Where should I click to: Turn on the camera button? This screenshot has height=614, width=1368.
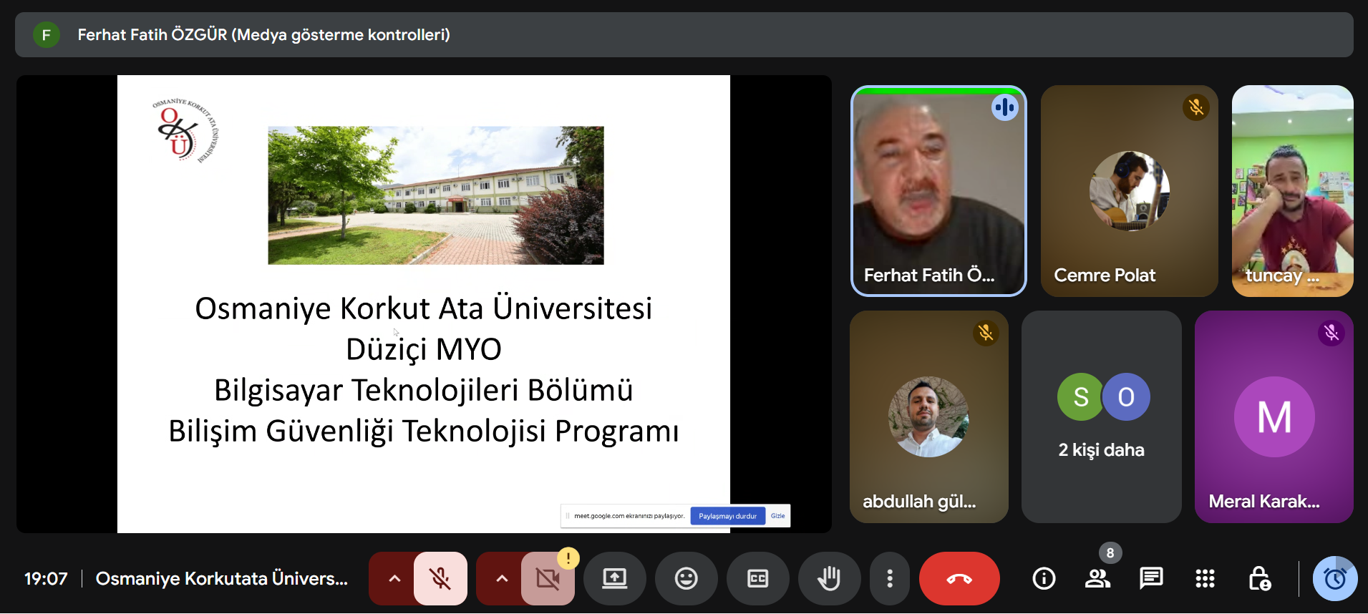tap(548, 578)
